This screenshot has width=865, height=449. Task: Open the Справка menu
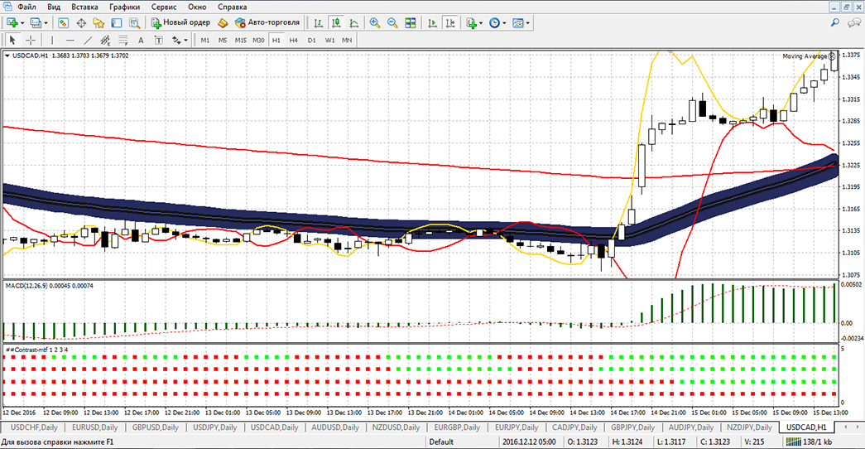233,7
